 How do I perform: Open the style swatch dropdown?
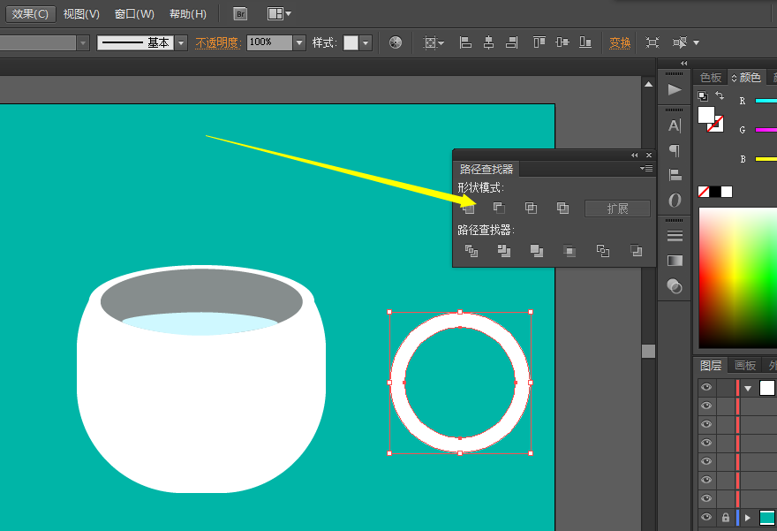tap(366, 42)
